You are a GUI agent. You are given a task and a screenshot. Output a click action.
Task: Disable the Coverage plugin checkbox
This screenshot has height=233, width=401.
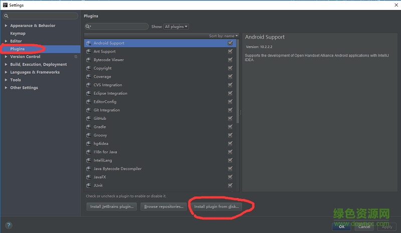click(x=230, y=77)
